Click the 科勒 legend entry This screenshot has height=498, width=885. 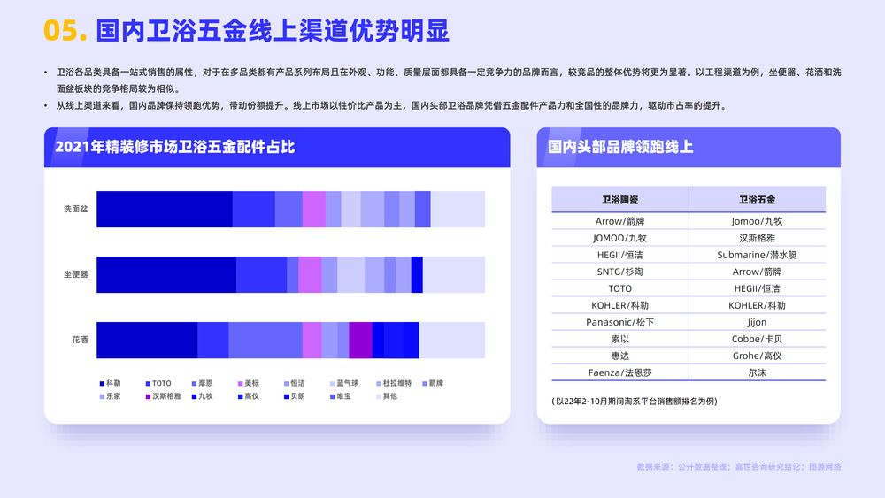pos(110,383)
